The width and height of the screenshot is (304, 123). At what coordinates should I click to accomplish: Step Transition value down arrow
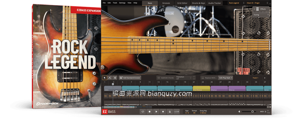[x=194, y=79]
